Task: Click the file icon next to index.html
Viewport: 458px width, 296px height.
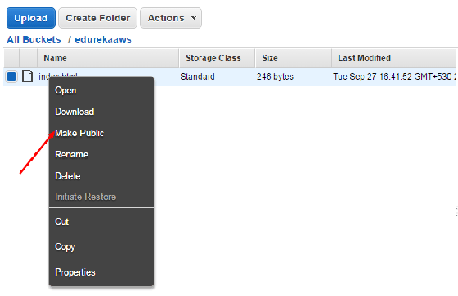Action: (x=28, y=77)
